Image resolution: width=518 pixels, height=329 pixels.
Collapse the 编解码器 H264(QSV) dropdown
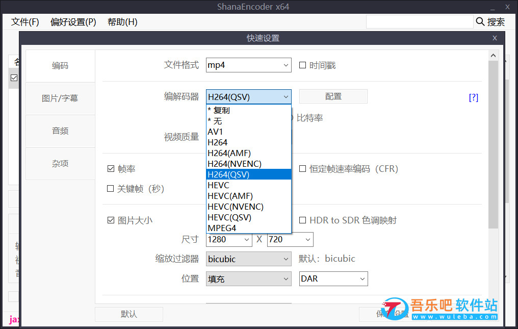tap(248, 97)
